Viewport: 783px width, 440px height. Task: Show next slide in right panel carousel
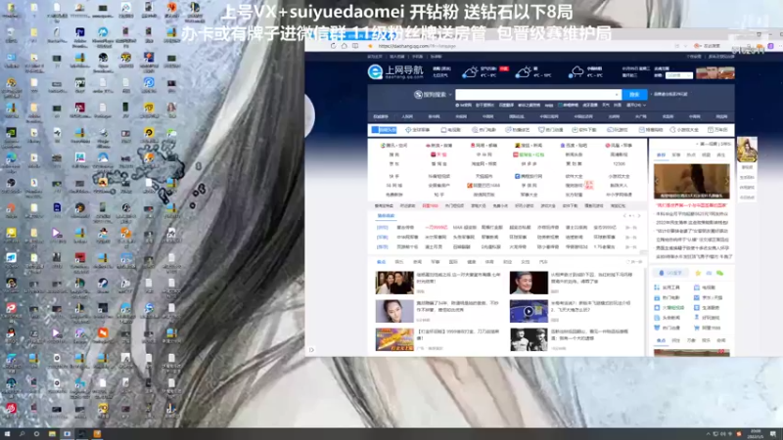pyautogui.click(x=725, y=181)
